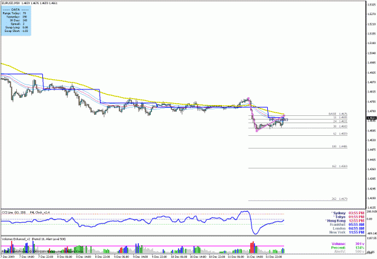Click the London 04:55 AM clock entry
The width and height of the screenshot is (377, 259).
(x=349, y=228)
